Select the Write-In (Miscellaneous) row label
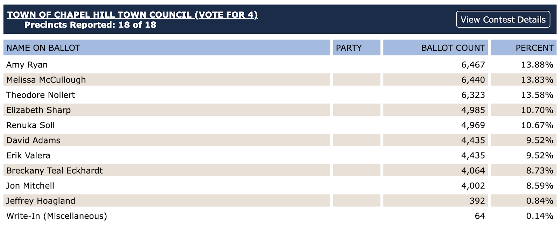The height and width of the screenshot is (226, 560). [x=57, y=216]
